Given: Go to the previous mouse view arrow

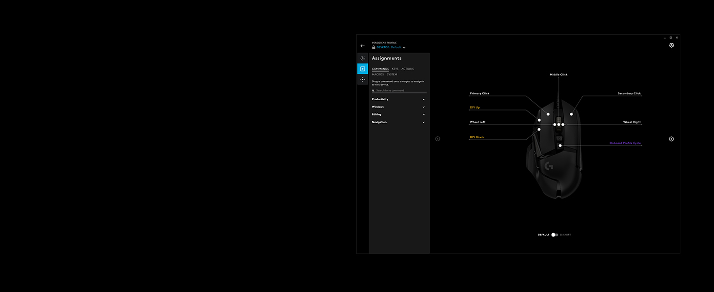Looking at the screenshot, I should (437, 139).
